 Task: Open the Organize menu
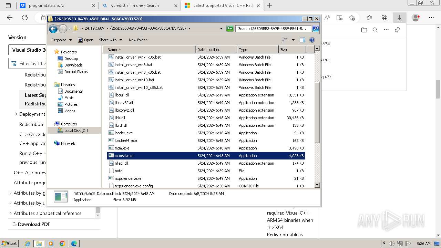tap(61, 40)
